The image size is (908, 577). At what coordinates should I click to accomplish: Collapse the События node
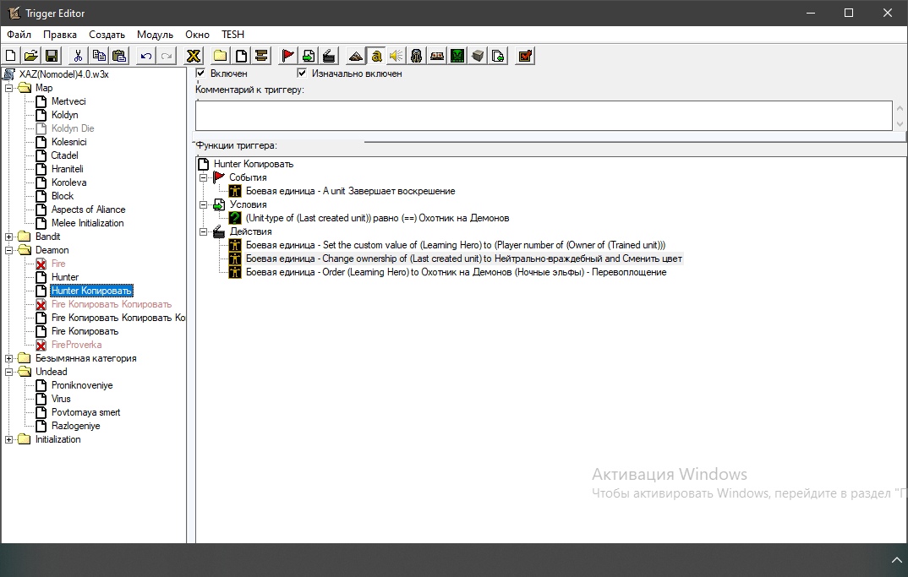[203, 177]
